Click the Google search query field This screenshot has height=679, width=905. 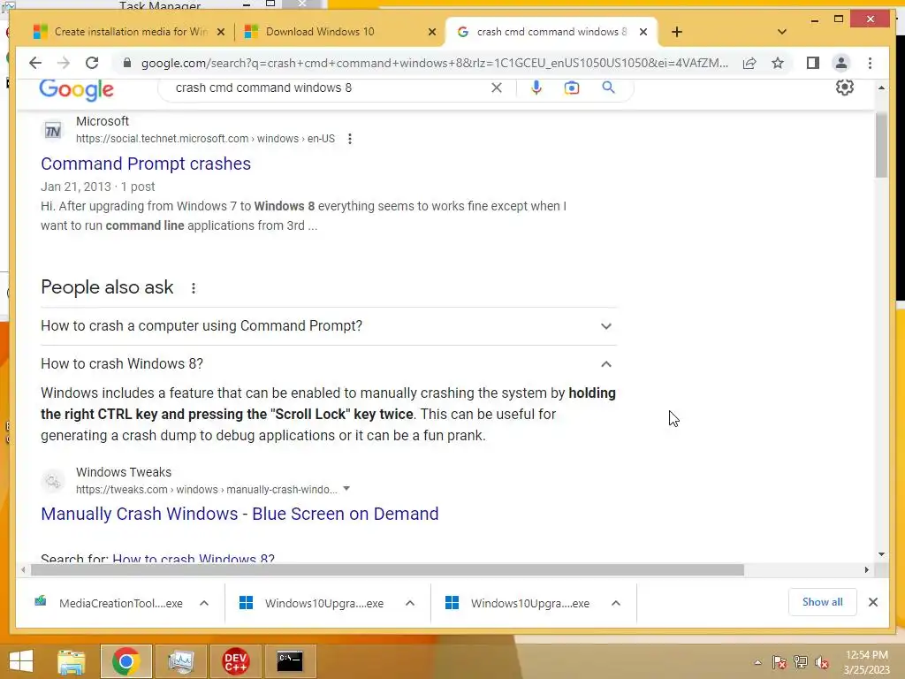(329, 88)
